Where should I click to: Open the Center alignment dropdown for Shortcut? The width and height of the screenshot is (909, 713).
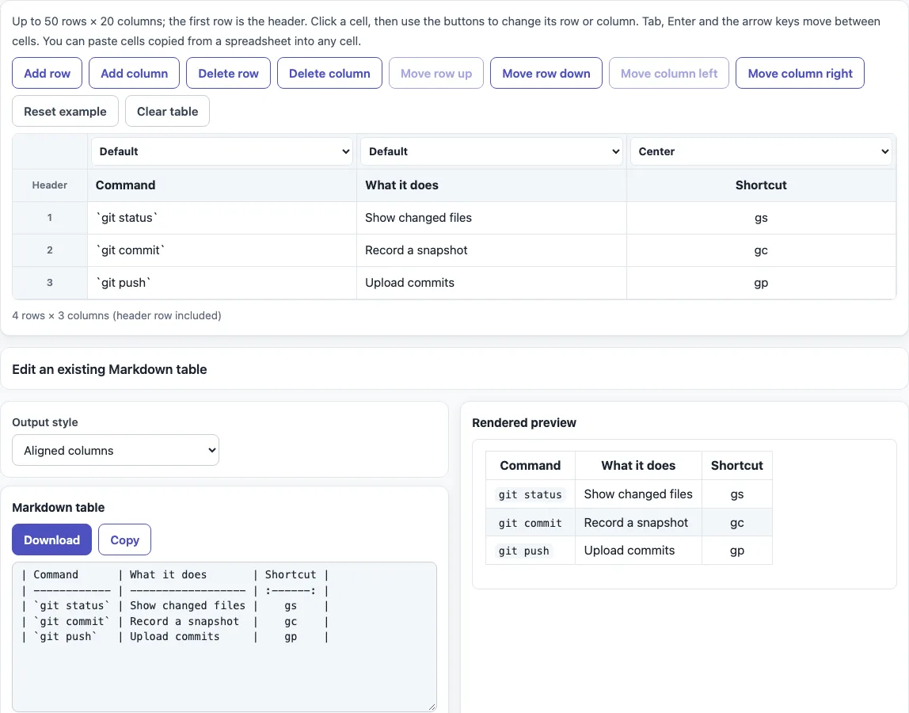(761, 151)
